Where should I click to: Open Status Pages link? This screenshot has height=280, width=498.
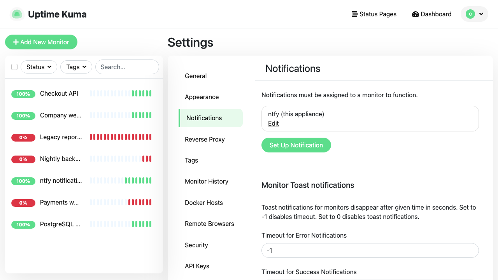coord(374,14)
